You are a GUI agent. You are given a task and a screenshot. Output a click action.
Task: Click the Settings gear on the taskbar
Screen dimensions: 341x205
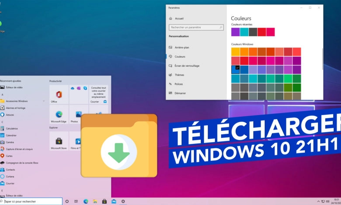(123, 202)
